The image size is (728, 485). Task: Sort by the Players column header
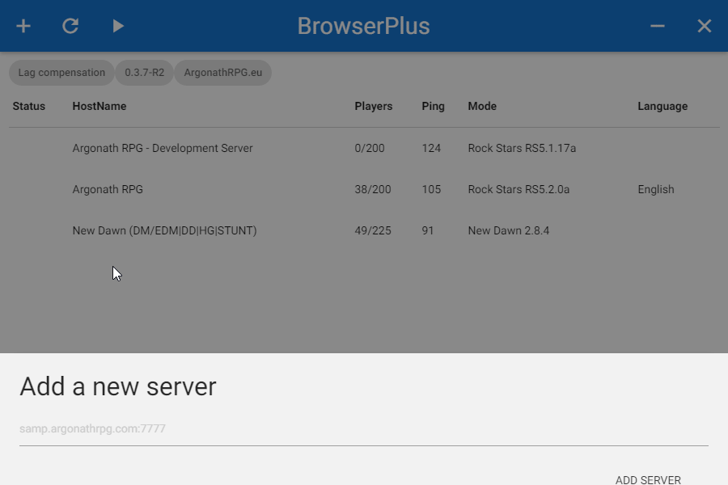pyautogui.click(x=373, y=106)
